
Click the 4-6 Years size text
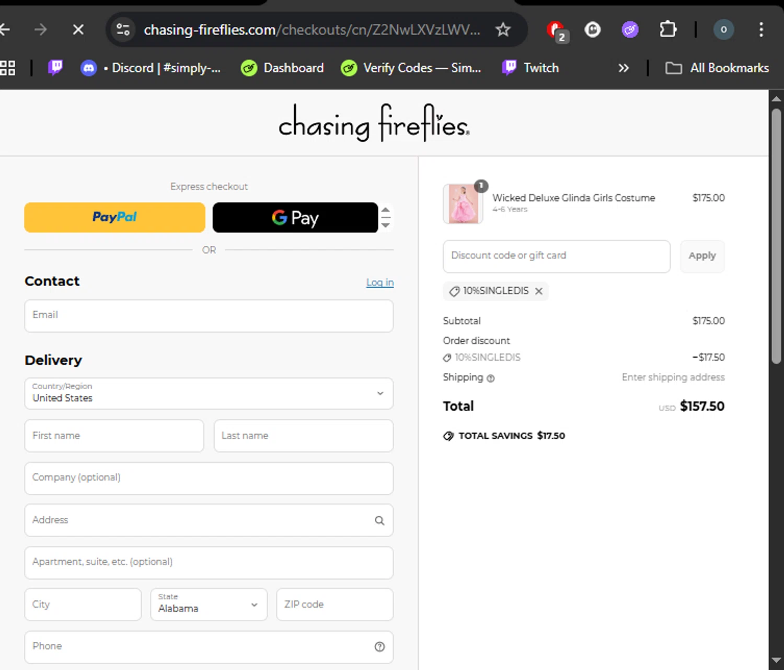(x=510, y=209)
